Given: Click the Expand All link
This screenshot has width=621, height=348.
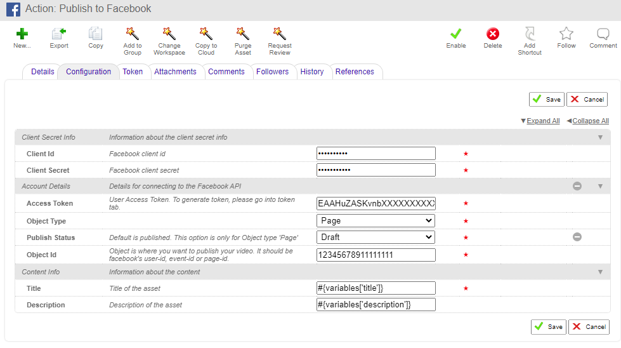Looking at the screenshot, I should tap(543, 121).
